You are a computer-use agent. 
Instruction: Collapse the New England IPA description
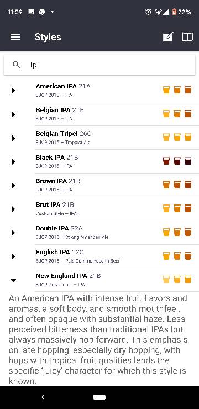coord(13,280)
